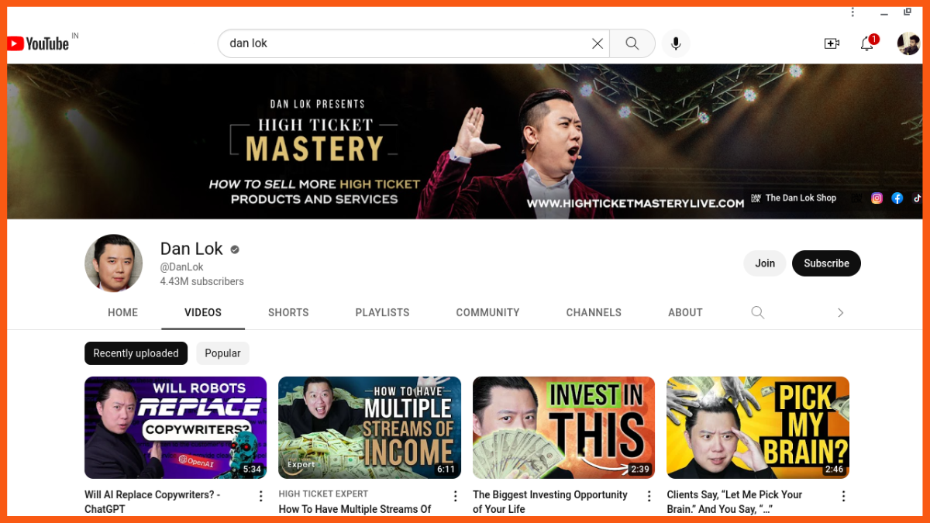The height and width of the screenshot is (523, 930).
Task: Open the Instagram link in channel banner
Action: 877,198
